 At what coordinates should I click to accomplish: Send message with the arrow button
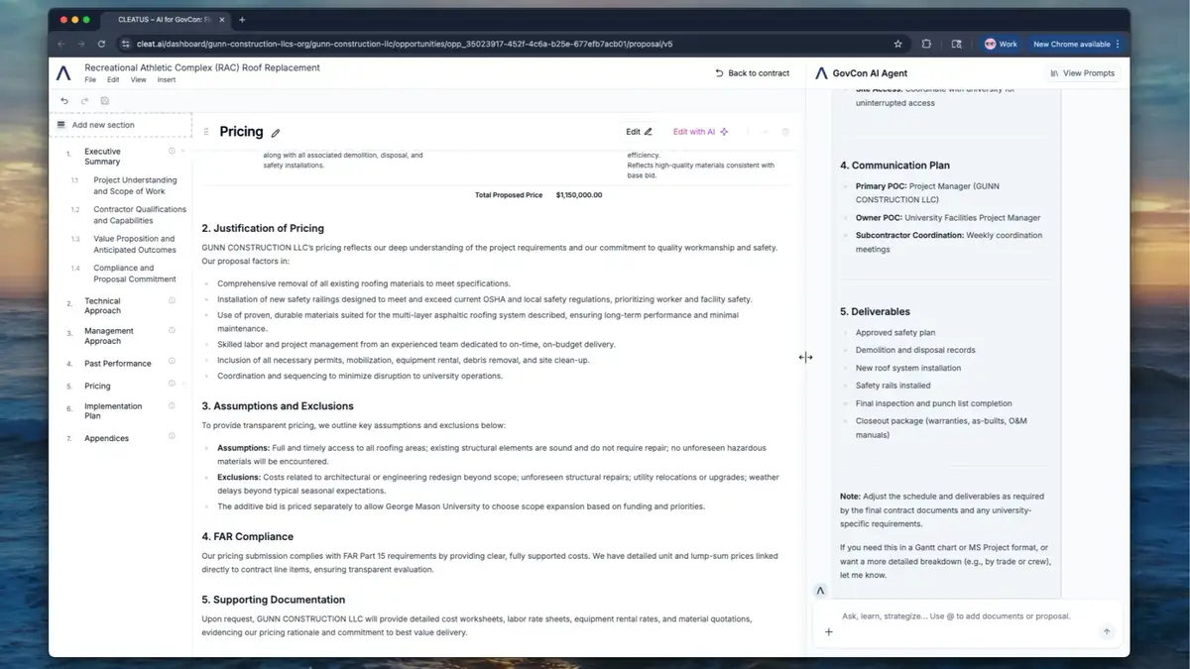1107,631
